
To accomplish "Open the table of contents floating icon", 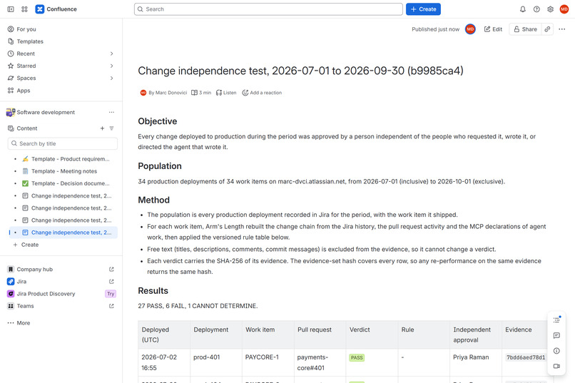I will (x=556, y=320).
